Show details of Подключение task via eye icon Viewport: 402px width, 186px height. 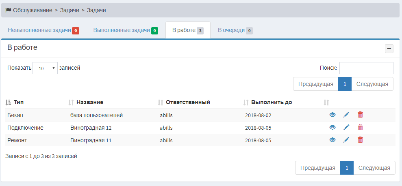[332, 127]
